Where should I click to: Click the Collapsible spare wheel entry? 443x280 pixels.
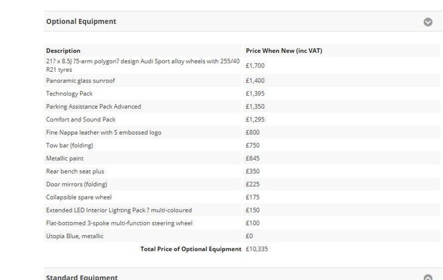click(79, 197)
